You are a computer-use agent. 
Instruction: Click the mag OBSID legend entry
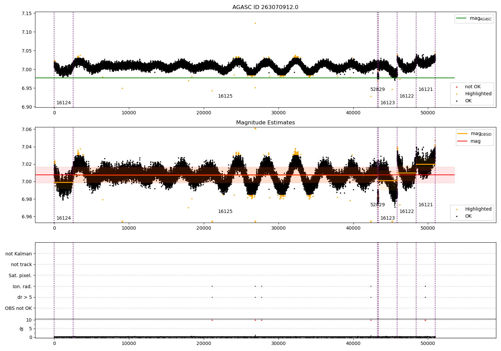pyautogui.click(x=475, y=134)
